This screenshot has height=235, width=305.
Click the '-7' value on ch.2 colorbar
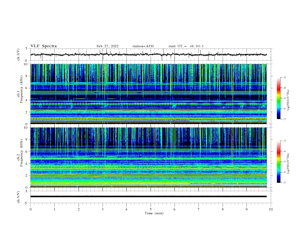[284, 183]
